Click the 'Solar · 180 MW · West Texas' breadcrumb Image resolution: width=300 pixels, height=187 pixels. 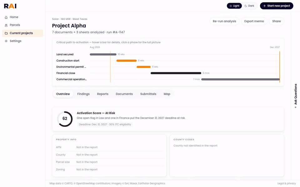[x=70, y=19]
